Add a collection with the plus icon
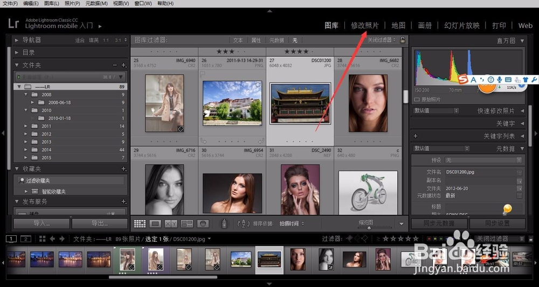Viewport: 539px width, 287px height. tap(124, 169)
